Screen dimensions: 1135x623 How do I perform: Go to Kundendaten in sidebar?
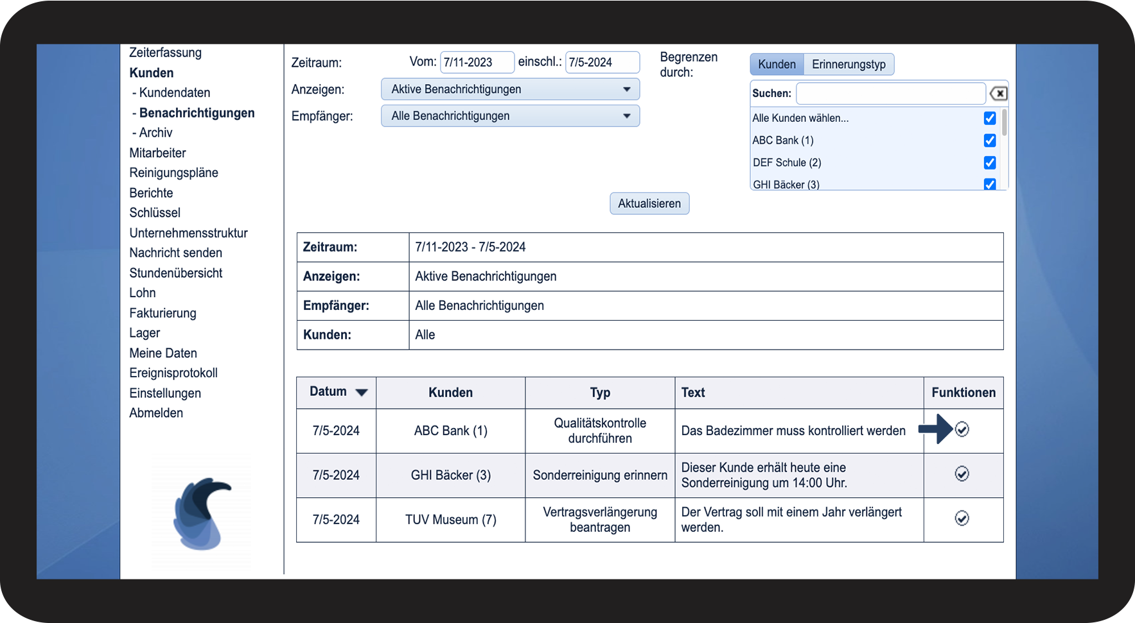(174, 93)
